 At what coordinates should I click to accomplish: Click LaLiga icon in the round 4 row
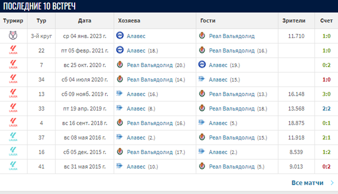(x=12, y=123)
